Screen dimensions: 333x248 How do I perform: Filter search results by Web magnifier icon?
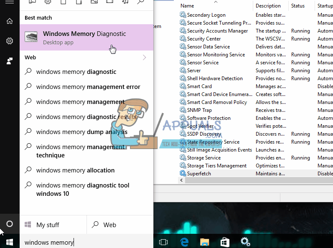click(140, 2)
